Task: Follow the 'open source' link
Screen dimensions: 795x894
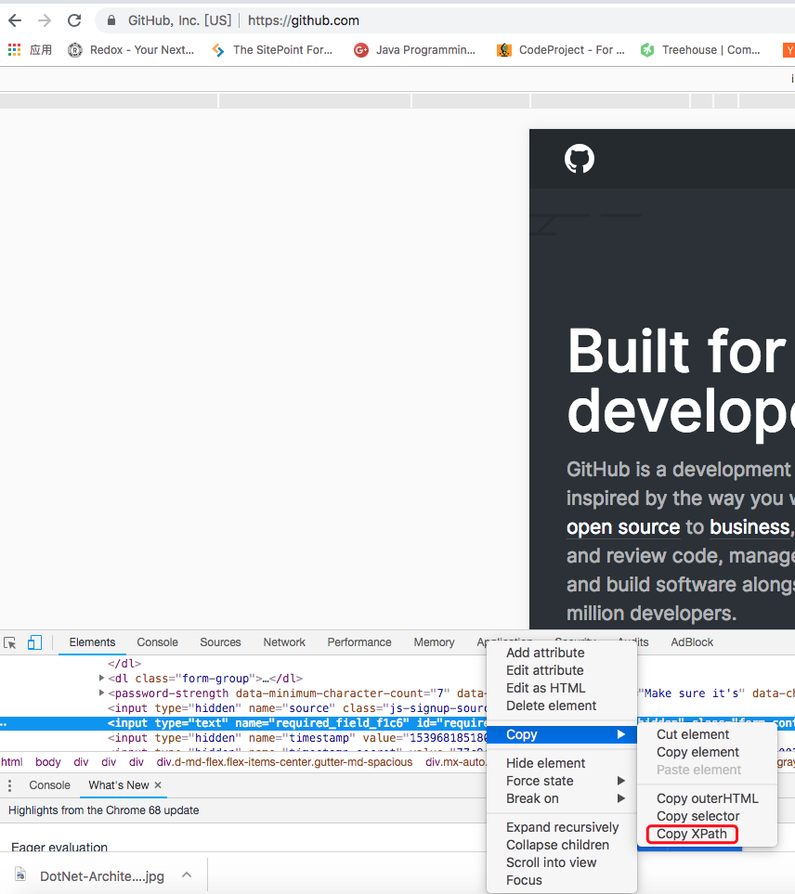Action: coord(623,527)
